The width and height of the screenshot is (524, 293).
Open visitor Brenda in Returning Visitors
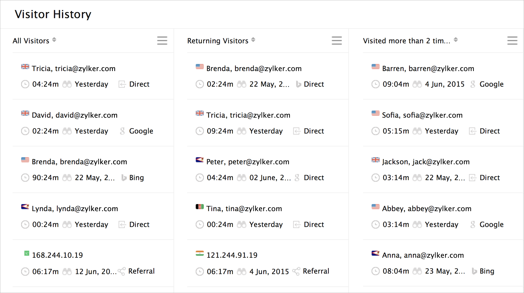[x=254, y=69]
